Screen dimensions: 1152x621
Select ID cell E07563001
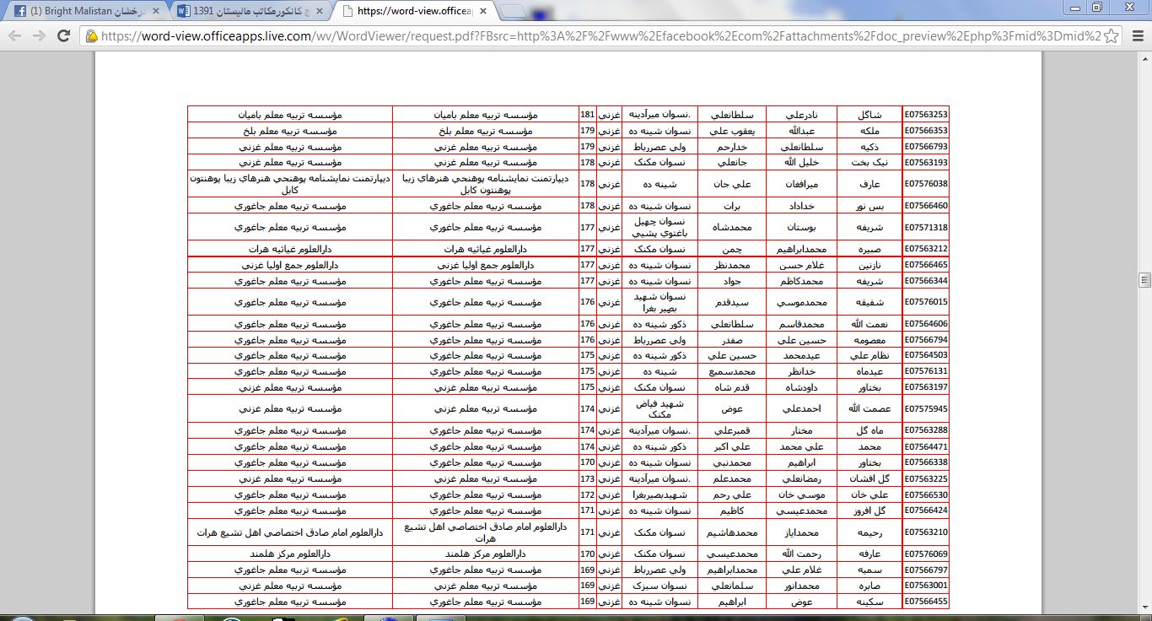tap(925, 586)
